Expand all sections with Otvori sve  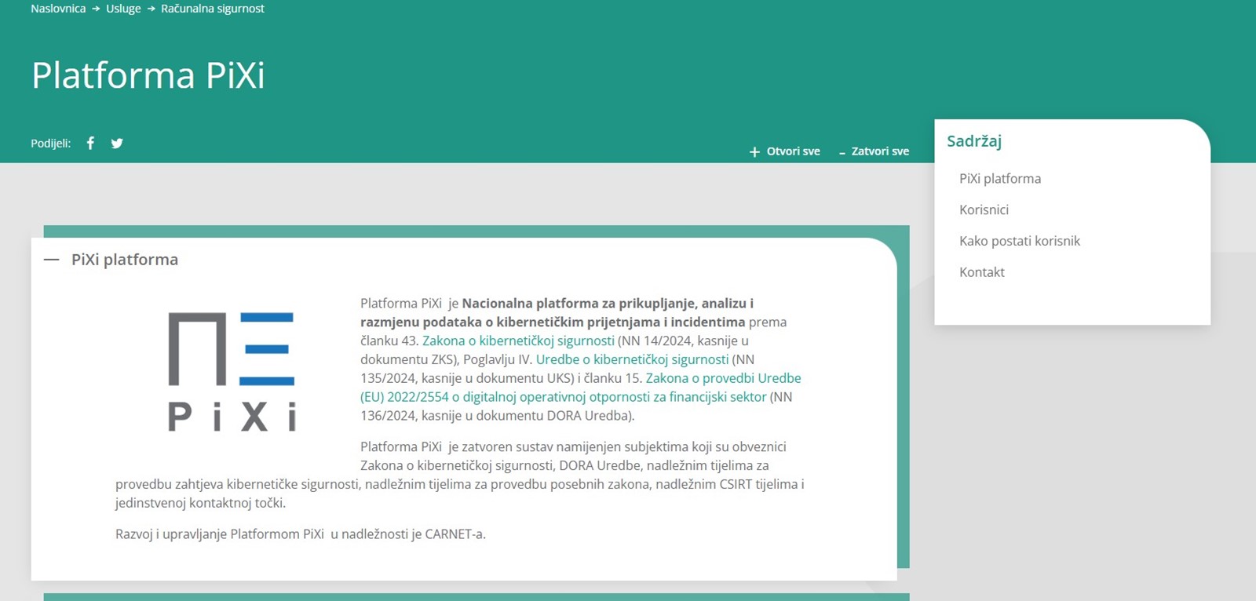pos(784,151)
